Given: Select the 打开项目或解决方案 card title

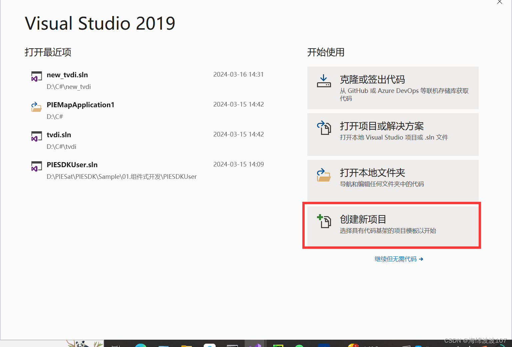Looking at the screenshot, I should tap(382, 126).
